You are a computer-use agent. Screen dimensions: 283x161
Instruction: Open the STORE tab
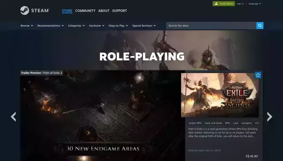click(67, 11)
